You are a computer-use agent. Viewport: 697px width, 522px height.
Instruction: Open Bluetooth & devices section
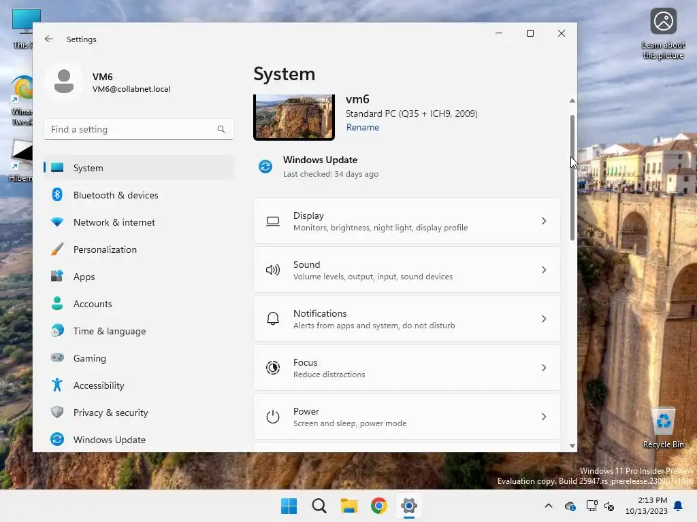point(139,195)
